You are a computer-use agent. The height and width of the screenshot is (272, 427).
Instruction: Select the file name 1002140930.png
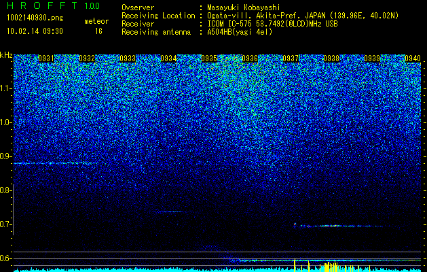coord(35,18)
